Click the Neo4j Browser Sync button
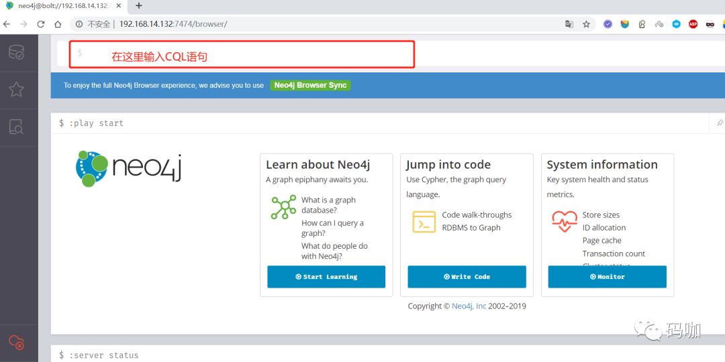The width and height of the screenshot is (725, 362). 310,85
